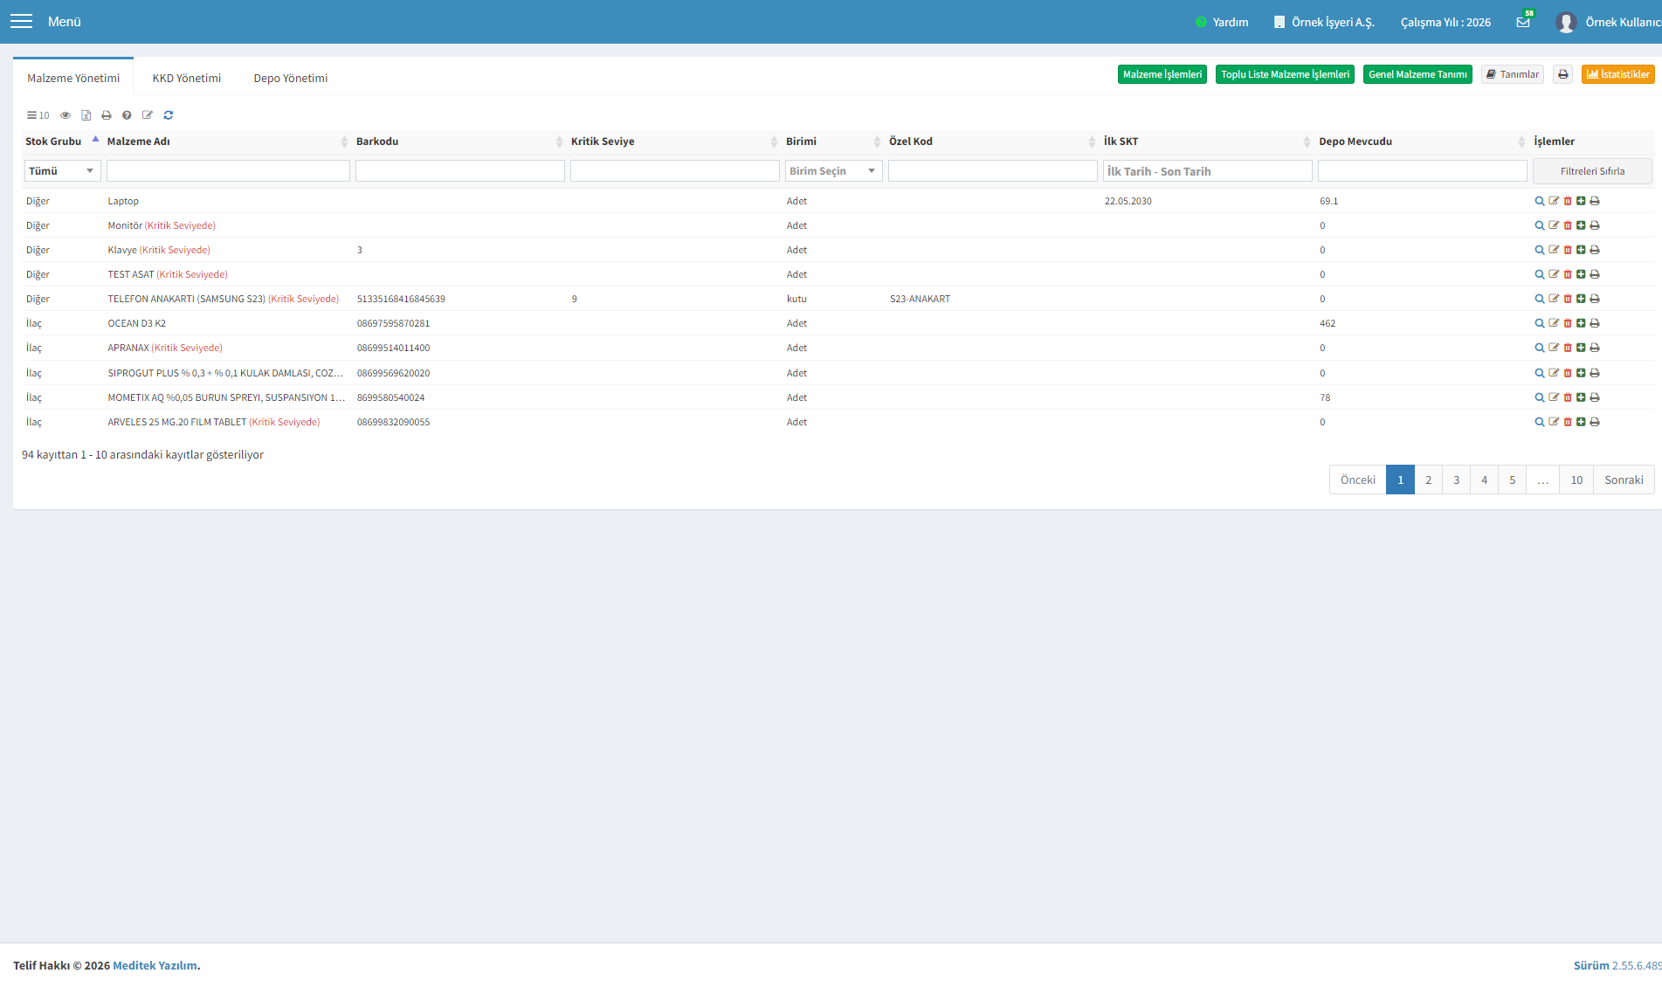Add stock to OCEAN D3 K2 row
The height and width of the screenshot is (987, 1662).
(x=1581, y=323)
